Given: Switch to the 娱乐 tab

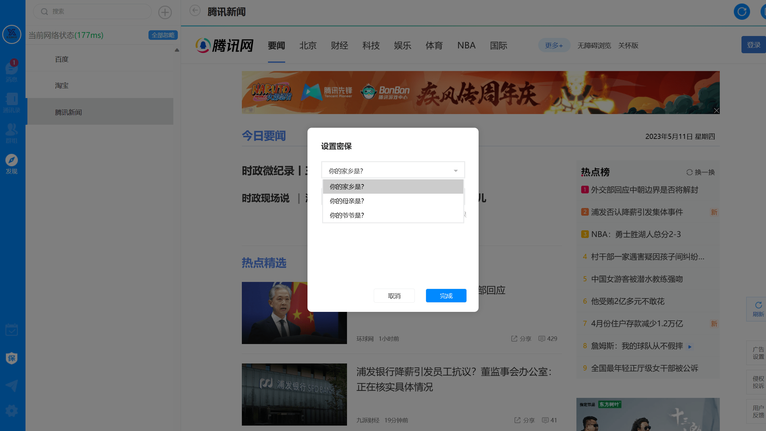Looking at the screenshot, I should pyautogui.click(x=402, y=46).
